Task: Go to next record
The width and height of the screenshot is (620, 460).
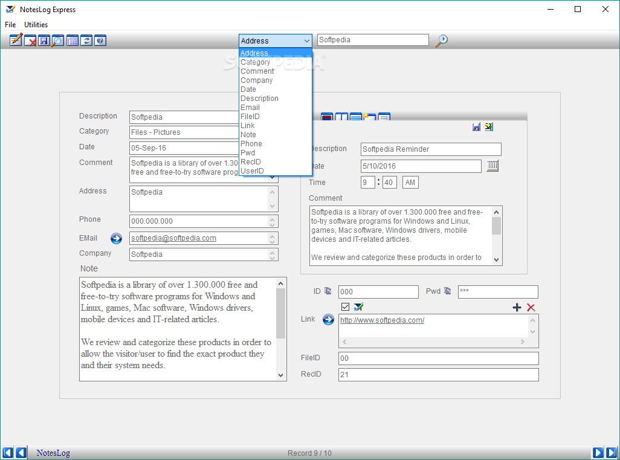Action: tap(598, 453)
